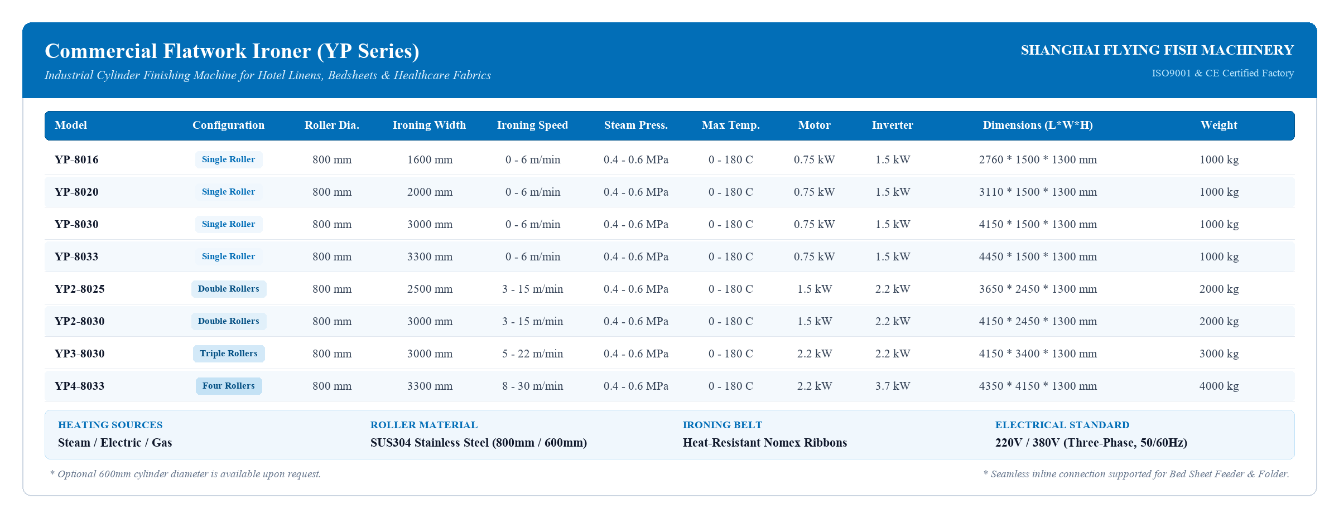Click 4350 * 4150 * 1300 mm dimensions cell
Image resolution: width=1339 pixels, height=518 pixels.
(x=1038, y=386)
